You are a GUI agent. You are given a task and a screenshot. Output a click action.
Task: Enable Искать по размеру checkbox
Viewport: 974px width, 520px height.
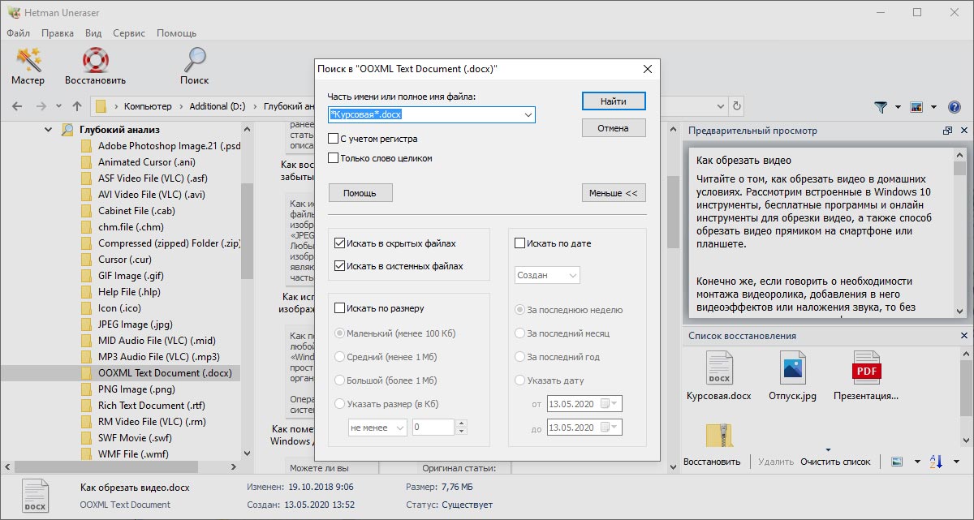[340, 308]
